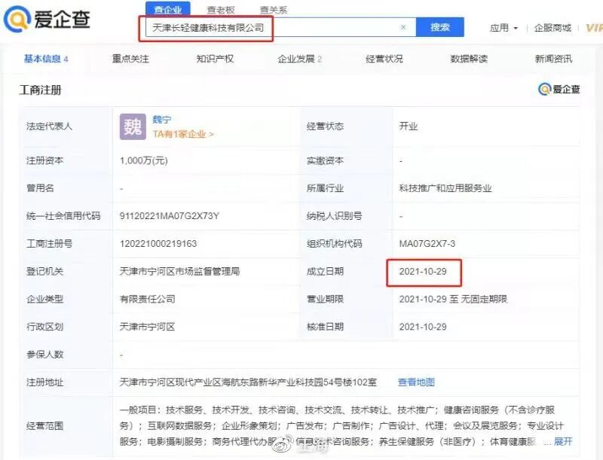Click the 魏 avatar thumbnail
Viewport: 603px width, 460px height.
tap(133, 126)
